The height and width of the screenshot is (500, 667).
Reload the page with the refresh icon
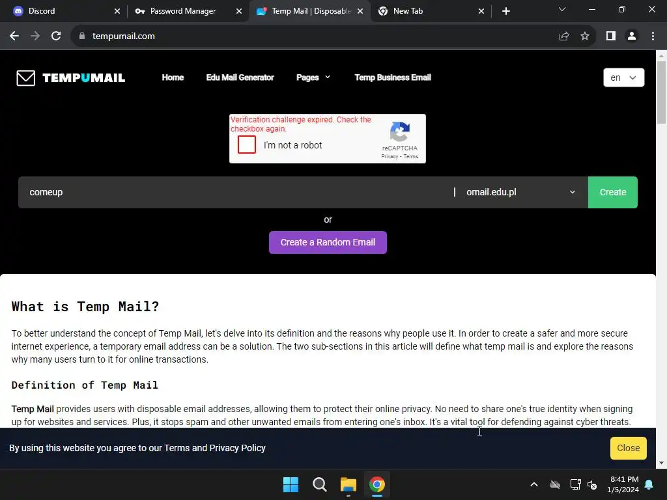click(56, 36)
